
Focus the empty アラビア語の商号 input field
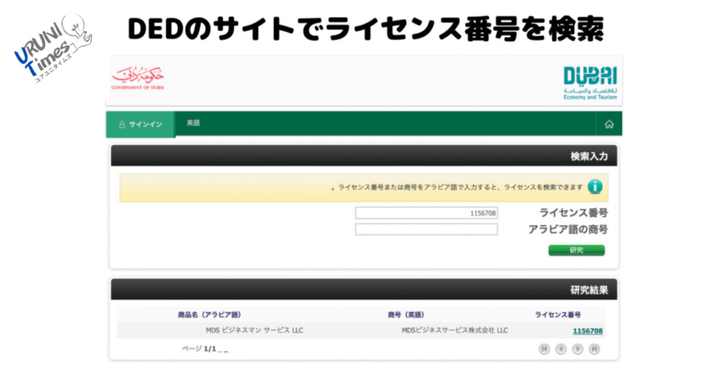[426, 229]
